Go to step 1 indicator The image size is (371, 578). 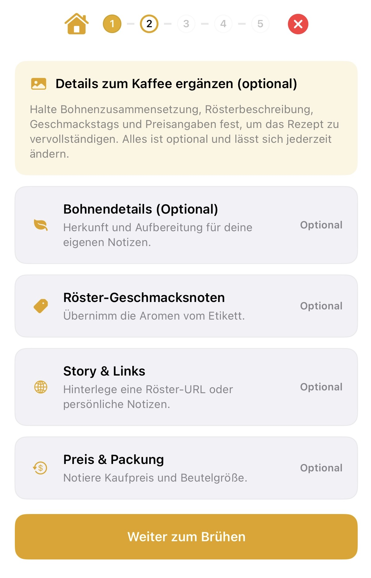tap(112, 24)
